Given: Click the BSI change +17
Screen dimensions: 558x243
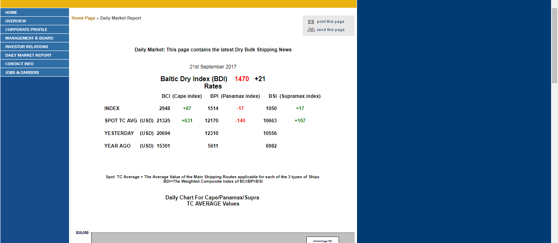Looking at the screenshot, I should pos(300,108).
